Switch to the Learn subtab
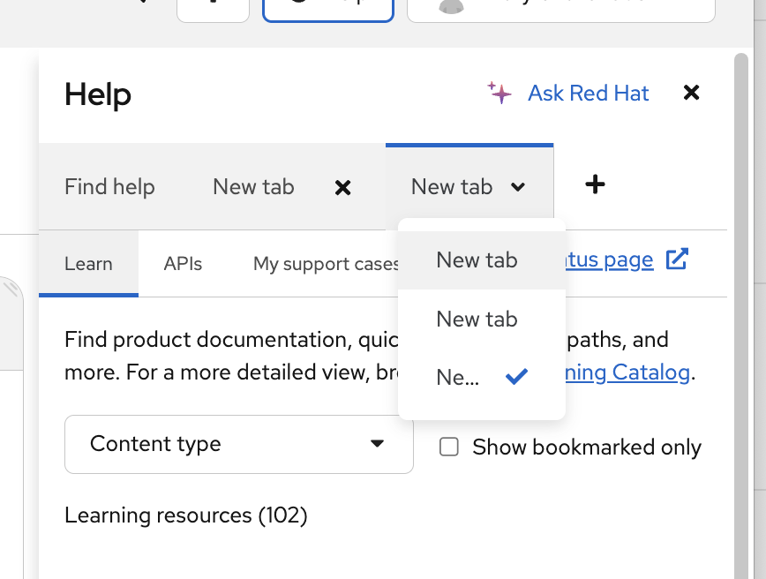Screen dimensions: 766x579 pyautogui.click(x=88, y=264)
